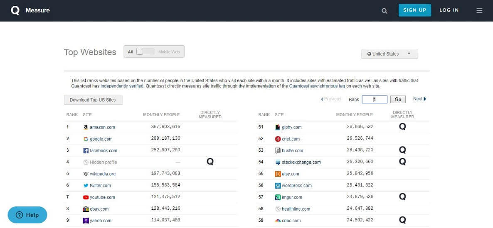Toggle the All / Mobile Web switch
493x228 pixels.
tap(145, 52)
